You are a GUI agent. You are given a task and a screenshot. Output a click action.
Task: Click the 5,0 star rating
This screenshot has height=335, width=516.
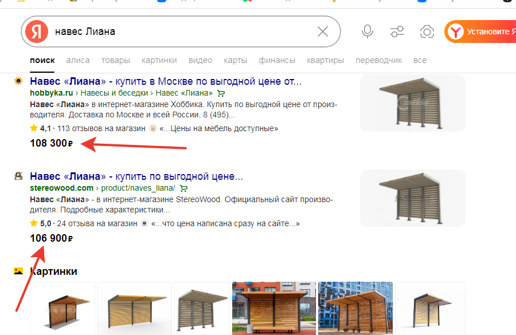click(x=41, y=223)
